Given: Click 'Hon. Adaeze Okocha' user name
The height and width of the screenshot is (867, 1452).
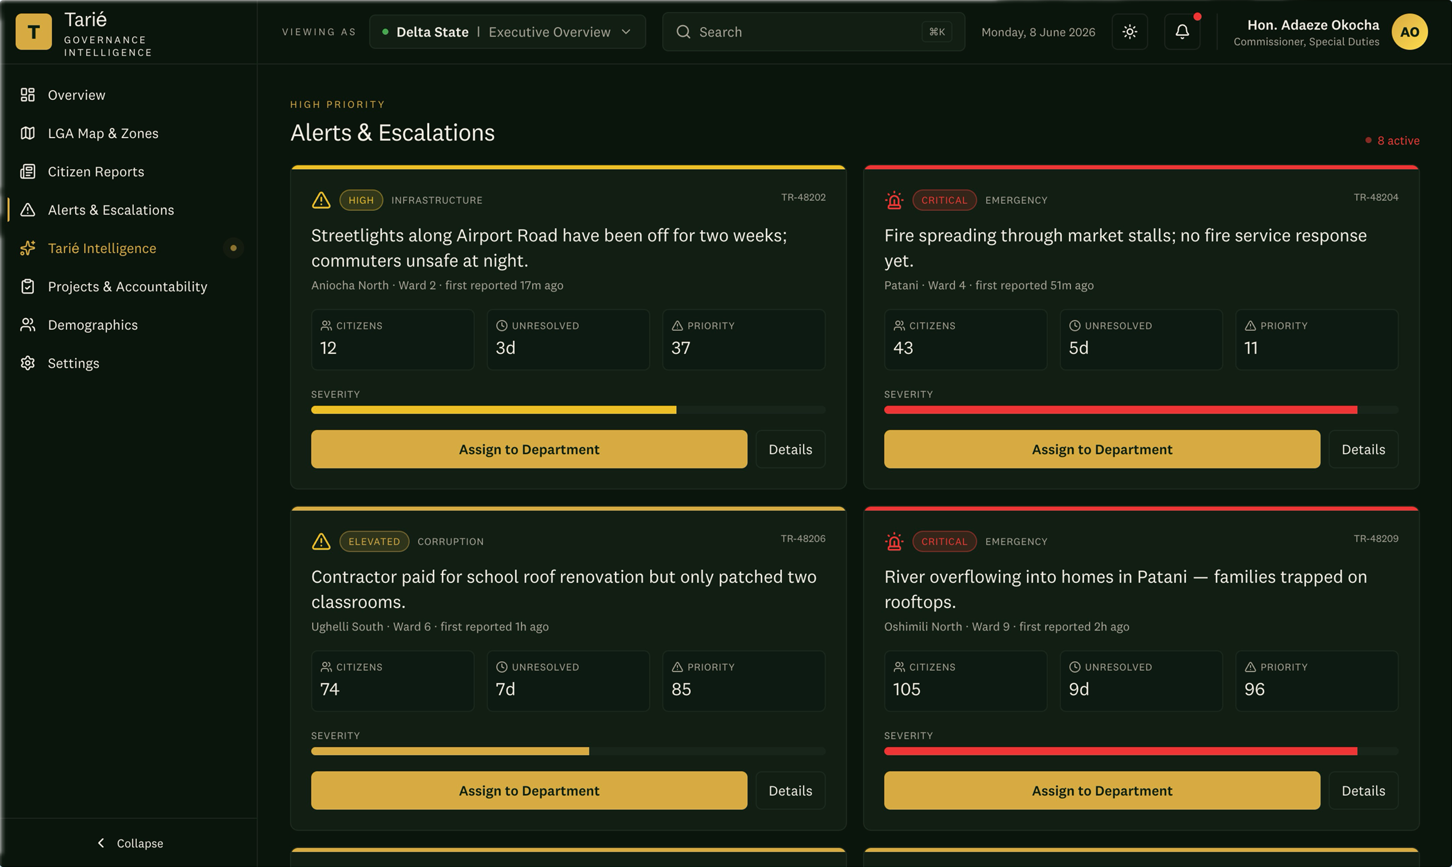Looking at the screenshot, I should 1313,25.
